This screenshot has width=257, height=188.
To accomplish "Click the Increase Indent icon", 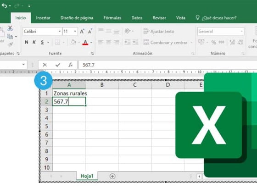I will (x=135, y=42).
